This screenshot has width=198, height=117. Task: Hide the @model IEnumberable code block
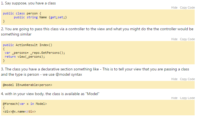click(x=174, y=79)
